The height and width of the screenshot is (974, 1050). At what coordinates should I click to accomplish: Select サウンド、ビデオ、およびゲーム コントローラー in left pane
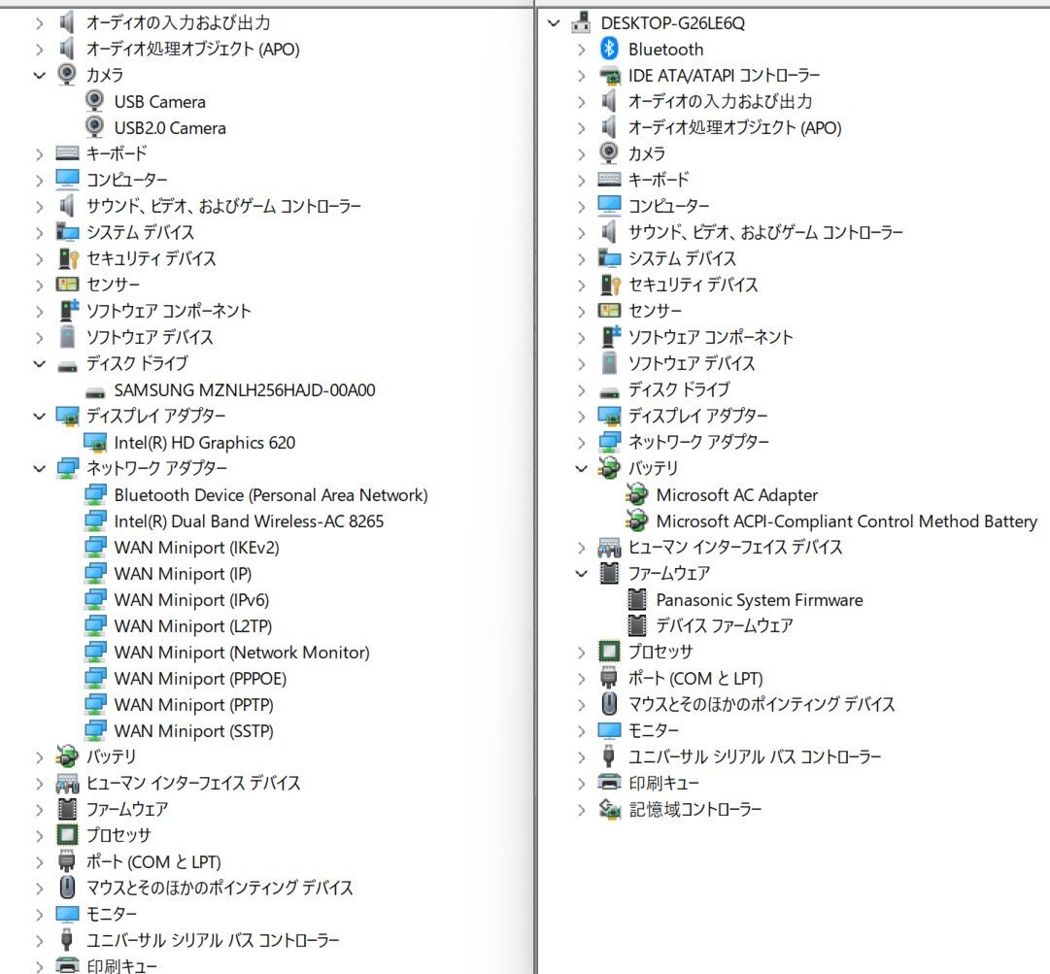[x=223, y=206]
